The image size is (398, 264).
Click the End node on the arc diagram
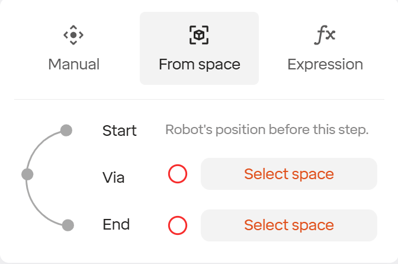click(68, 225)
